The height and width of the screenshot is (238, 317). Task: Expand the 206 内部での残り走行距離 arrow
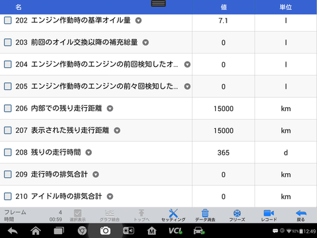110,108
